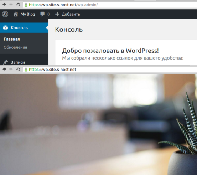Open Обновления submenu link
This screenshot has width=197, height=175.
tap(15, 47)
